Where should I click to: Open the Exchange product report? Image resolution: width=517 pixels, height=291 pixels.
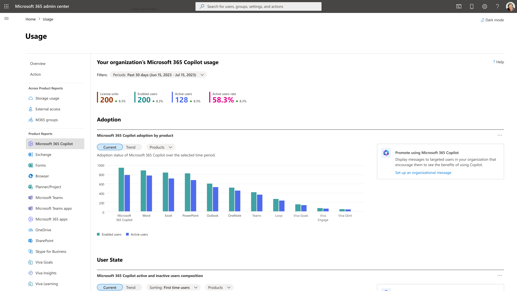coord(55,155)
